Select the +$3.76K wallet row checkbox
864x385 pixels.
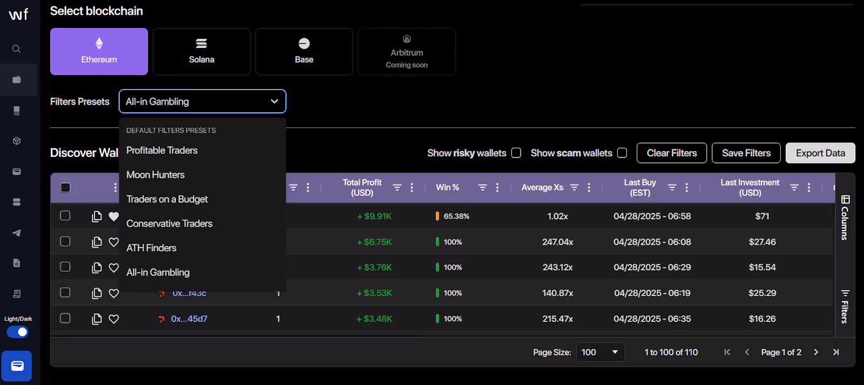tap(65, 267)
